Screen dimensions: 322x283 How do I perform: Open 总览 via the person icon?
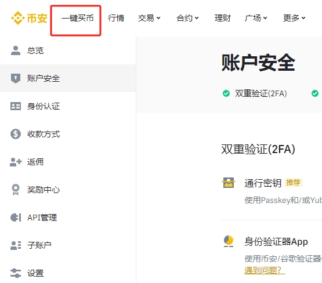click(16, 50)
